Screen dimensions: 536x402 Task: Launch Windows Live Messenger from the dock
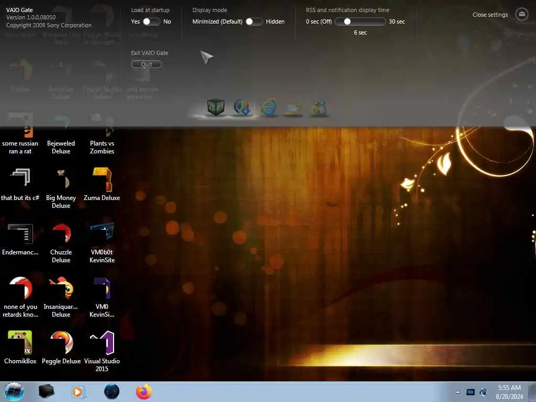(x=319, y=108)
